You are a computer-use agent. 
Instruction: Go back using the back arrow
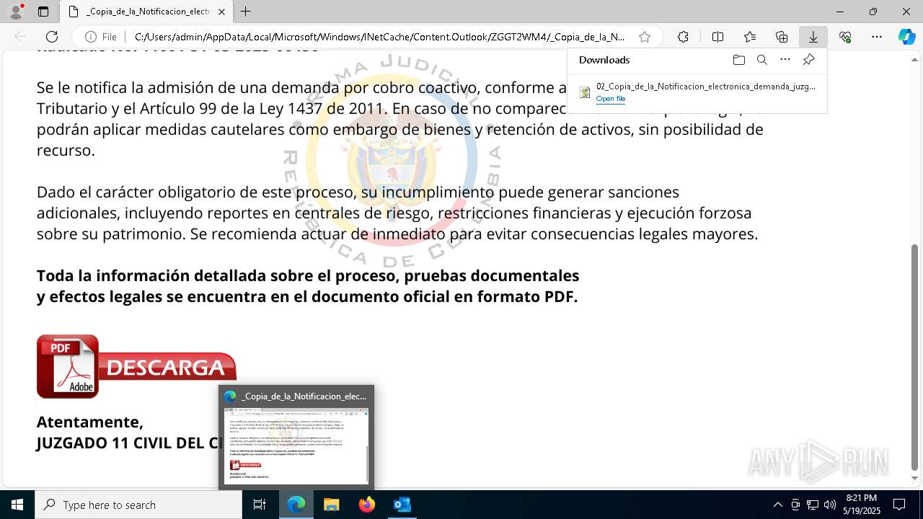coord(20,37)
